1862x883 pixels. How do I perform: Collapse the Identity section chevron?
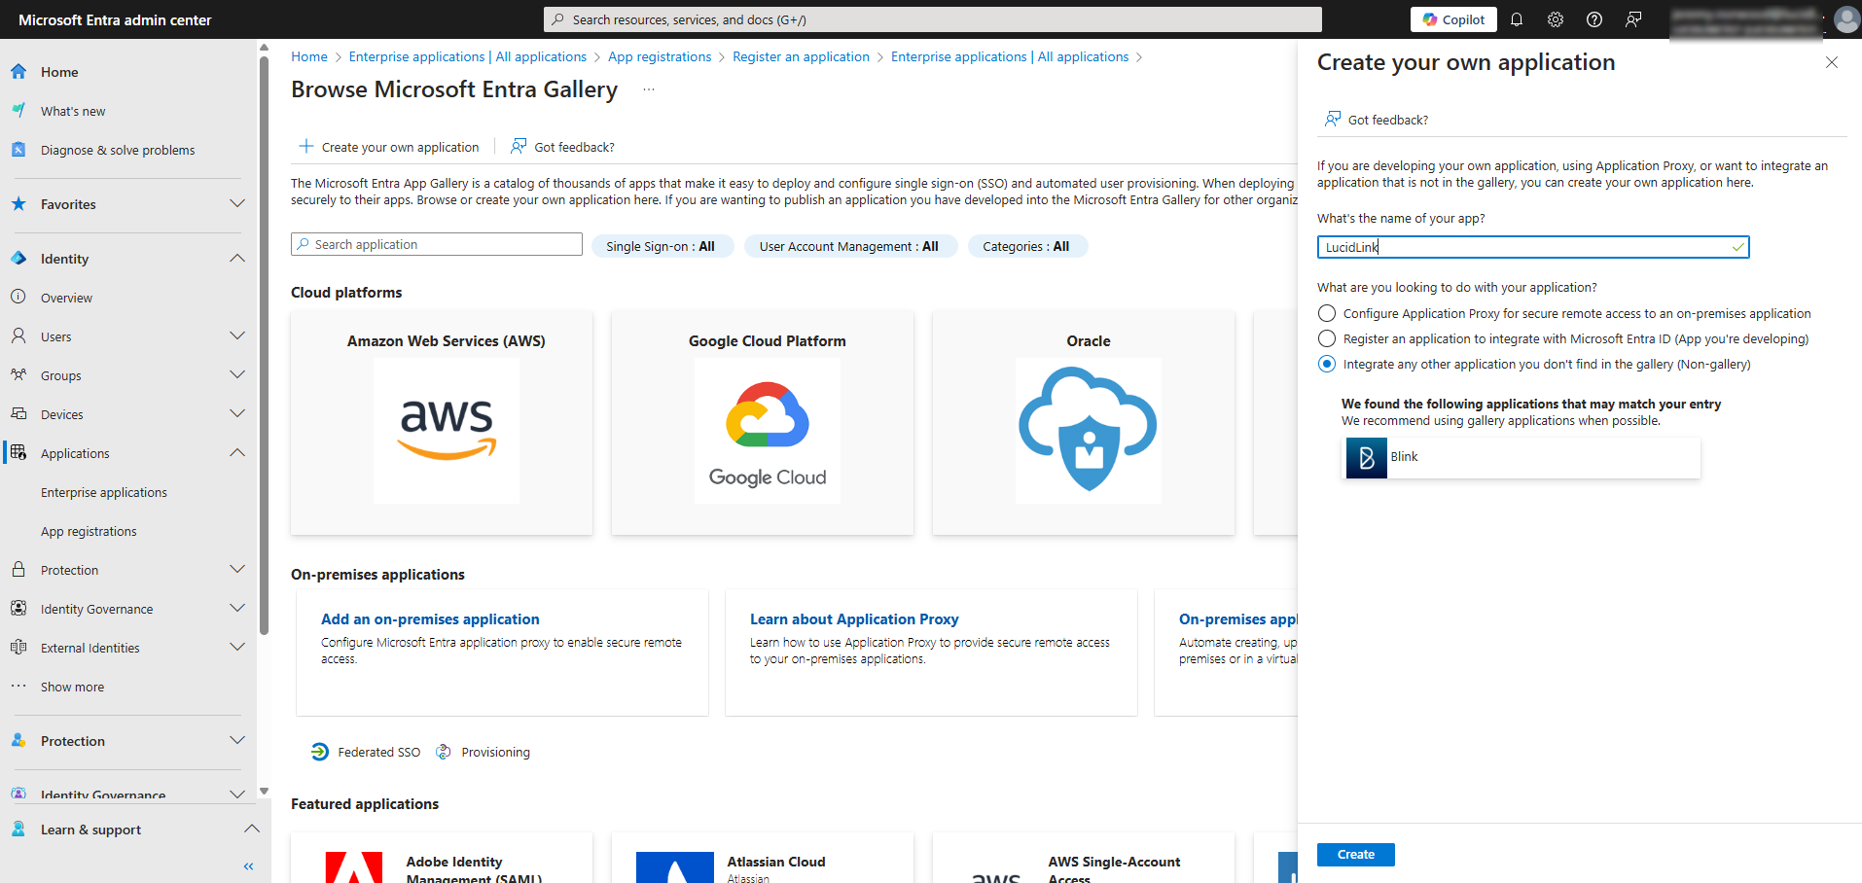[237, 258]
